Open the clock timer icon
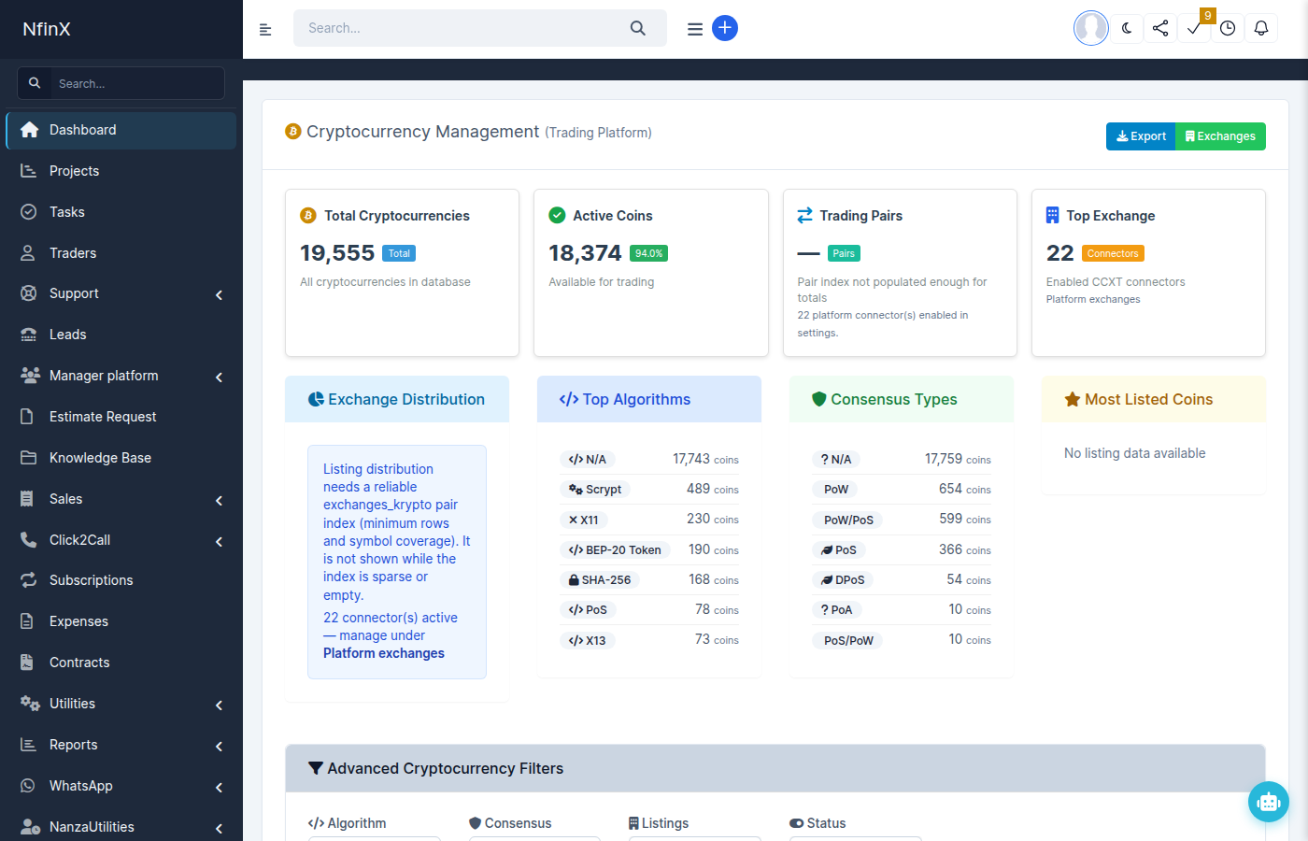 pos(1228,28)
